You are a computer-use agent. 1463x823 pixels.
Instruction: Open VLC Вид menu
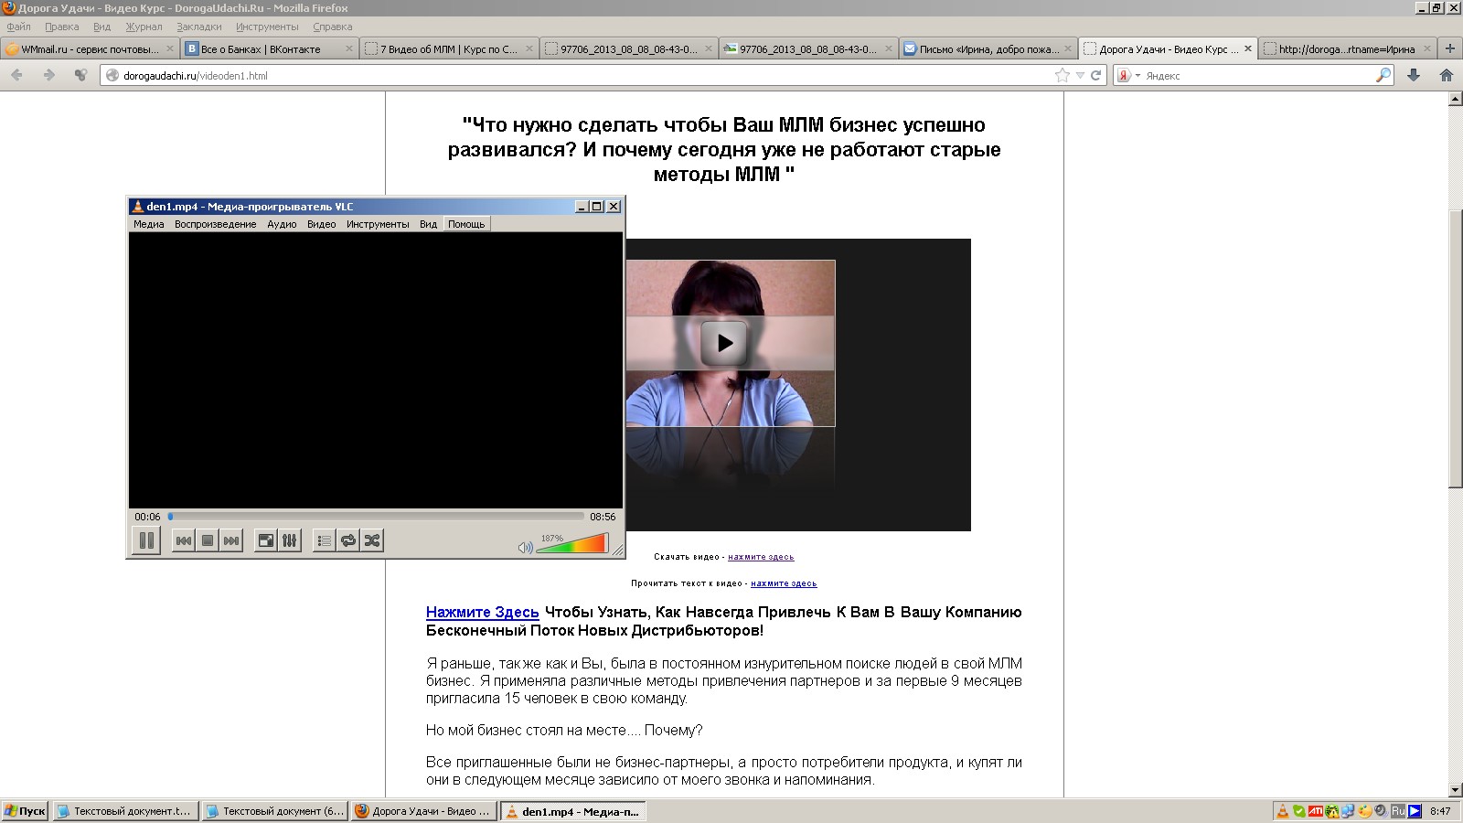[x=428, y=224]
